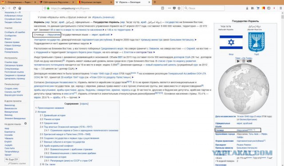Open the language settings gear in sidebar

point(26,124)
